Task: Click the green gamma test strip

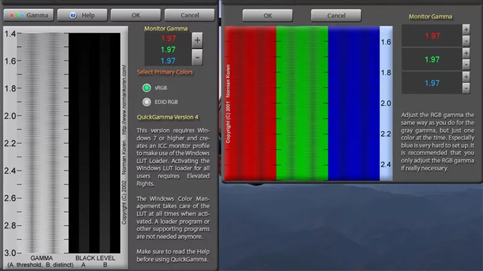Action: point(302,103)
